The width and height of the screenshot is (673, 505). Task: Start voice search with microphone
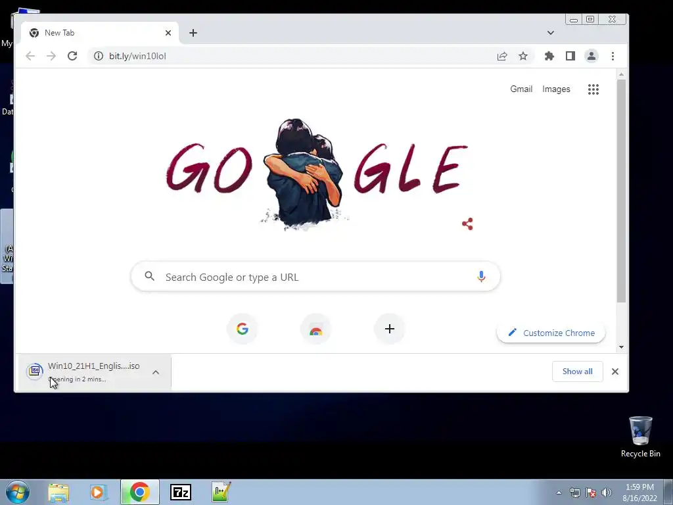pyautogui.click(x=481, y=277)
